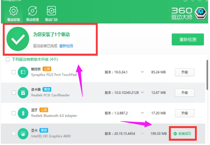This screenshot has height=145, width=210.
Task: Click 升级 for Realtek Bluetooth Adapter
Action: tap(184, 113)
